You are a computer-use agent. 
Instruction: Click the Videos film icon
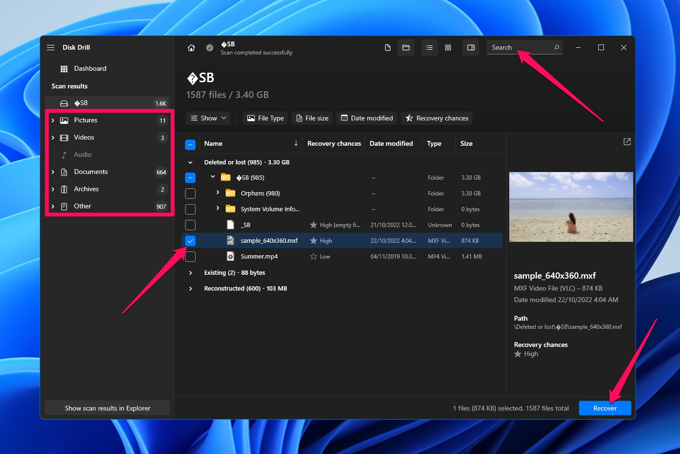coord(64,138)
